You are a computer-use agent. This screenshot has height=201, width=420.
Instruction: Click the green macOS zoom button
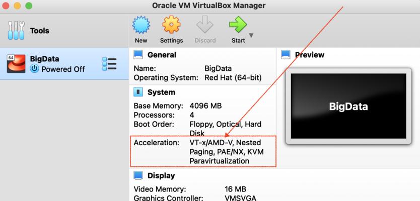29,6
